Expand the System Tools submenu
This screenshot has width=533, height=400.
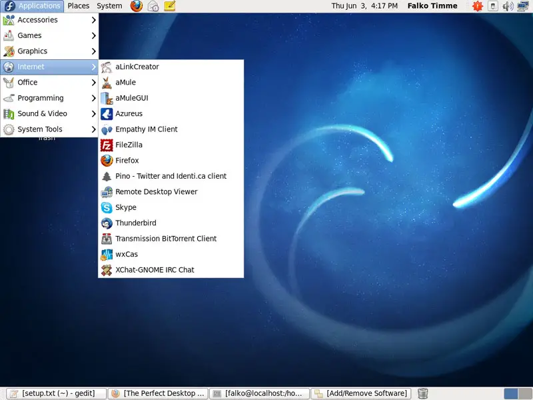click(x=49, y=129)
